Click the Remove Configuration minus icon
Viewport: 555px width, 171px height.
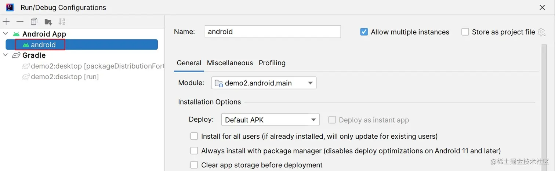[x=20, y=22]
